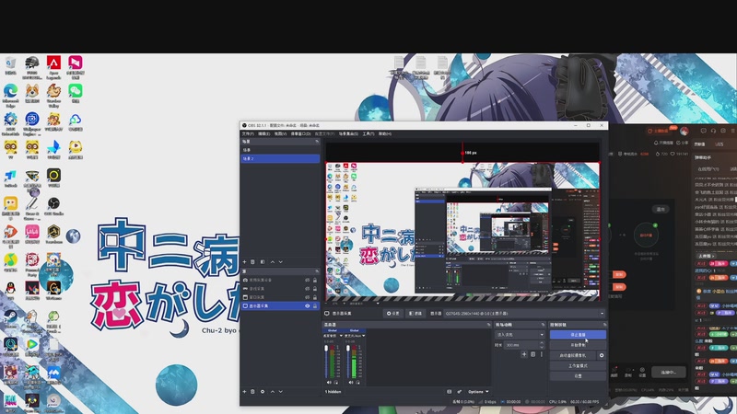
Task: Open mixer Options dropdown
Action: pos(478,392)
